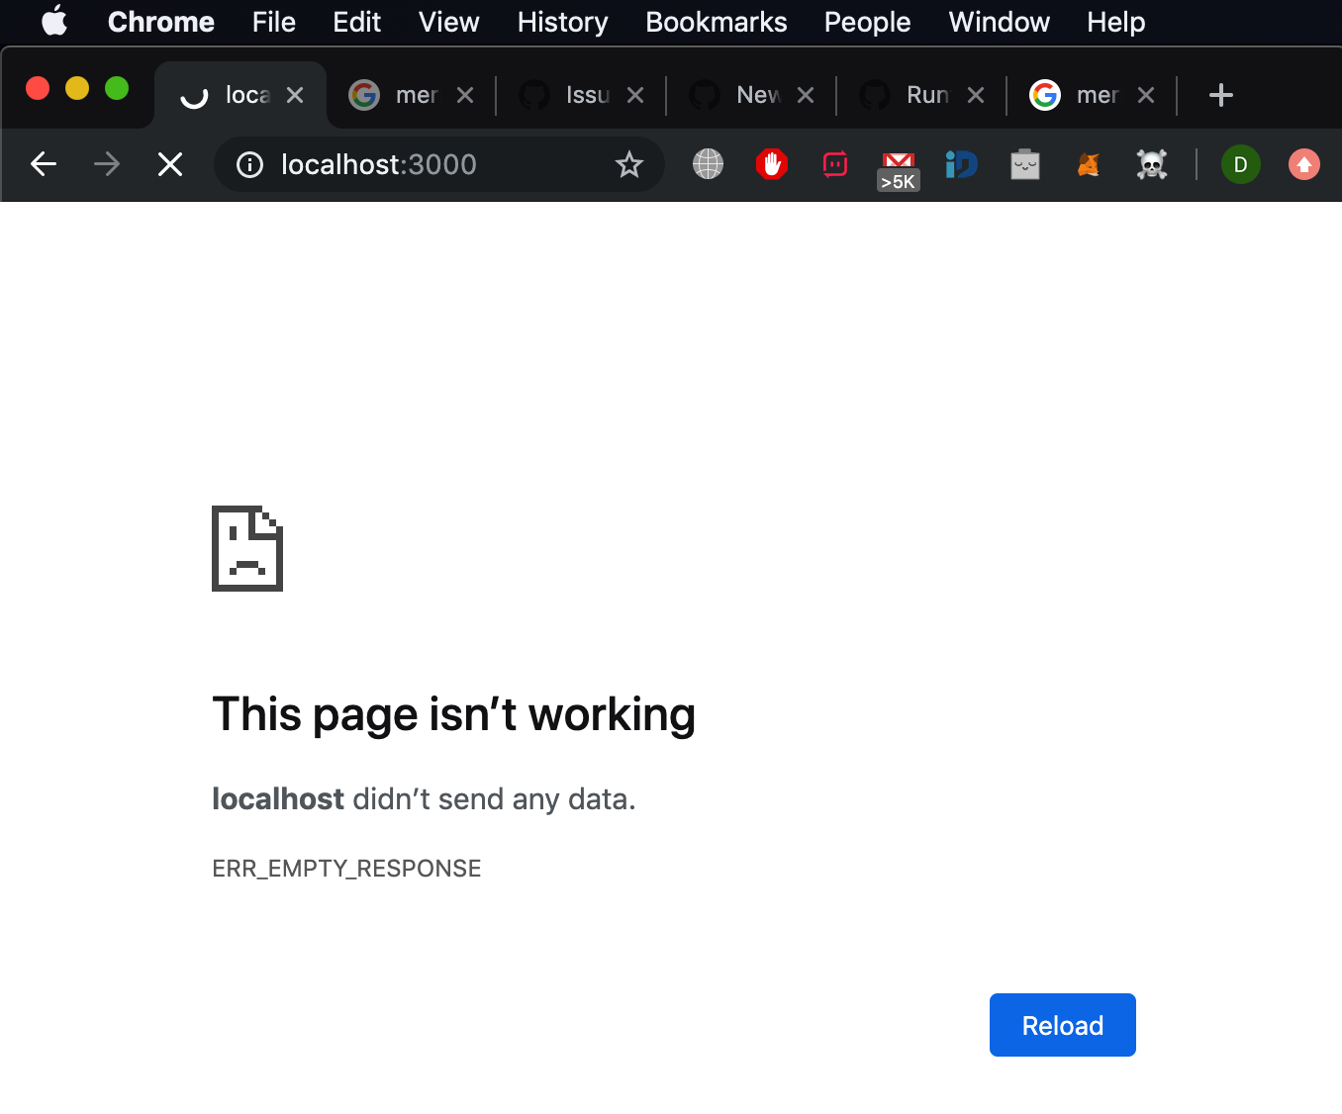Open the globe extension icon

(709, 164)
